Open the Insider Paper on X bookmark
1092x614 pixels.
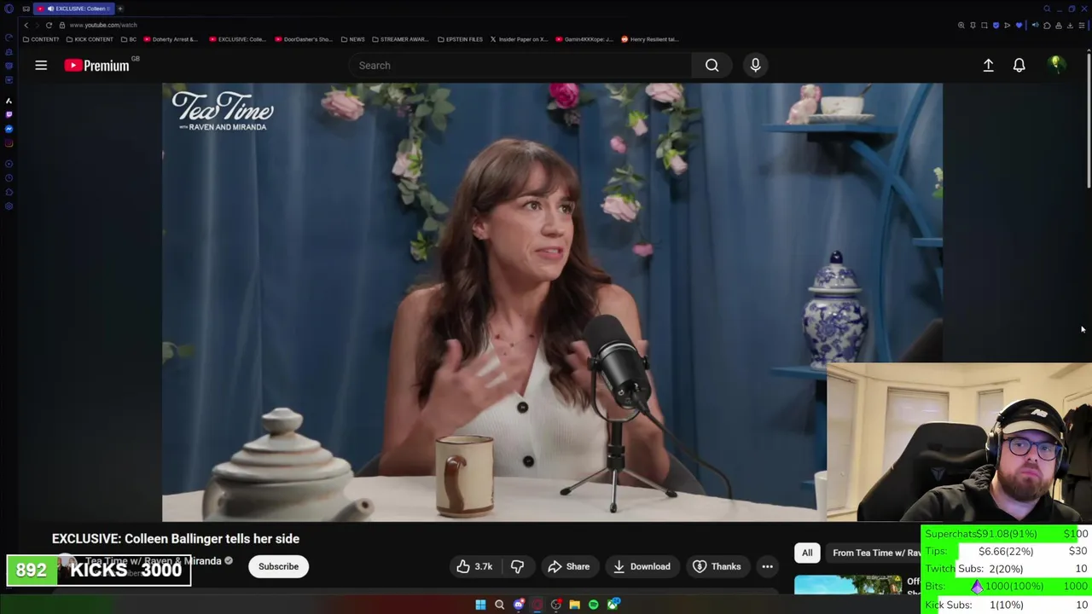pyautogui.click(x=520, y=39)
